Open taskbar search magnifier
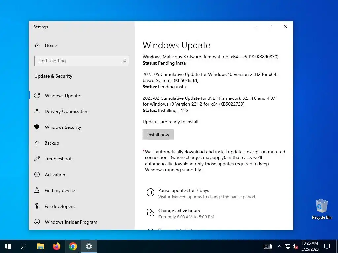338x253 pixels. [x=24, y=246]
